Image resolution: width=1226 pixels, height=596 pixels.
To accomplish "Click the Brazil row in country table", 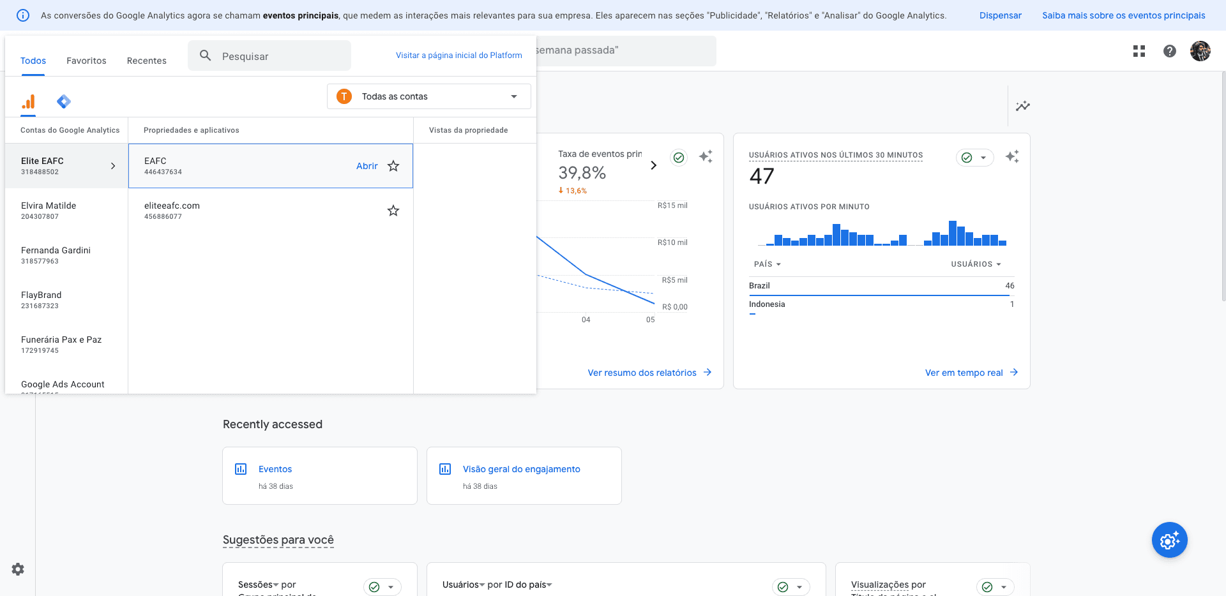I will click(882, 286).
